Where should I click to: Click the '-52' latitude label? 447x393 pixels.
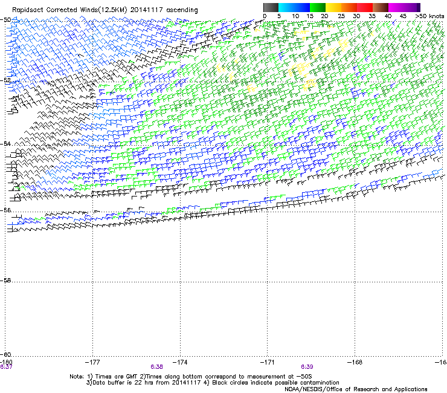[x=5, y=80]
